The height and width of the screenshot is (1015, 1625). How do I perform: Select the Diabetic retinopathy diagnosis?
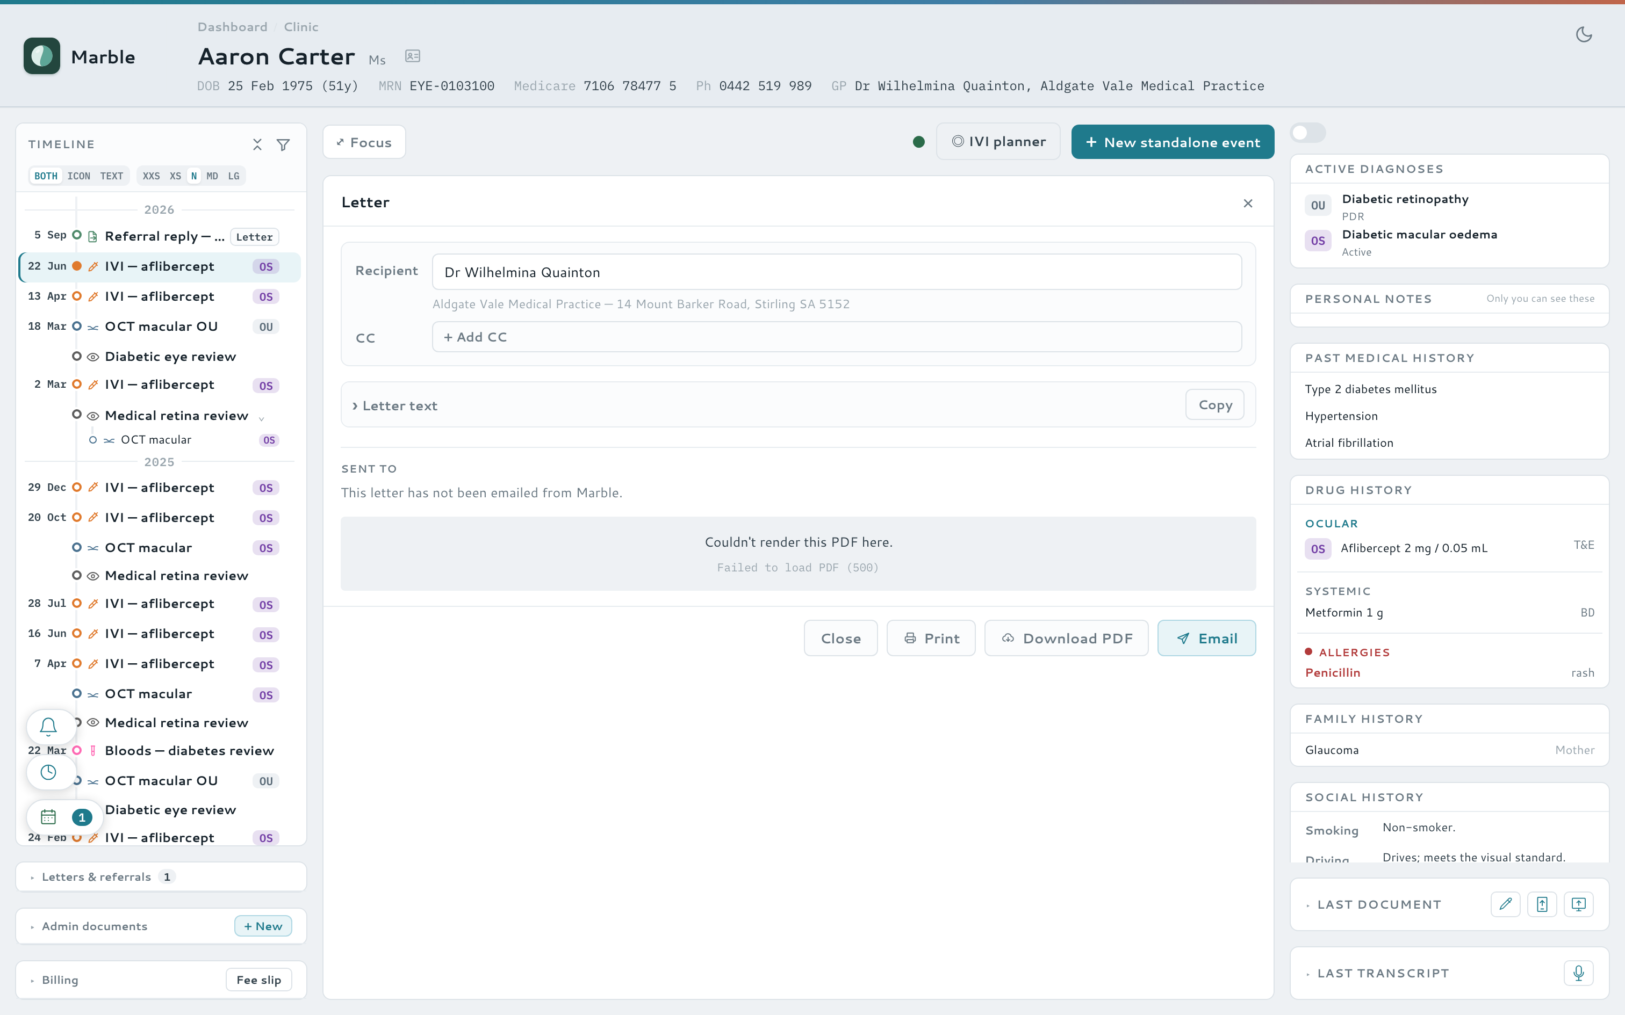[1449, 207]
